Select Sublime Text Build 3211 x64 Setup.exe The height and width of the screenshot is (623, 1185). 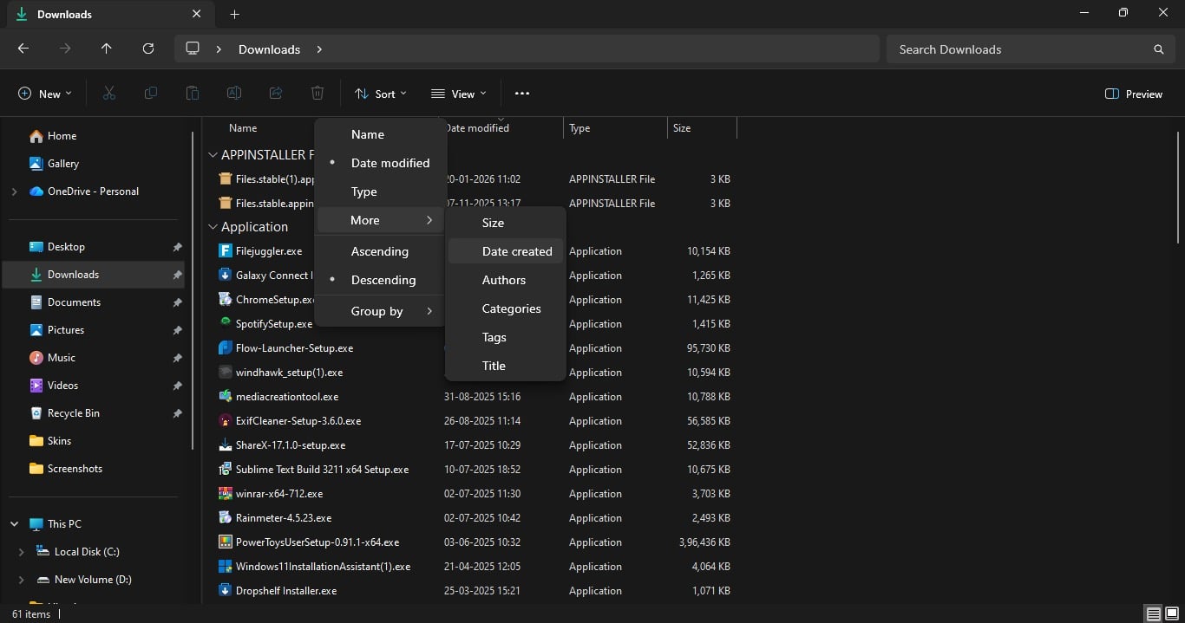tap(322, 470)
